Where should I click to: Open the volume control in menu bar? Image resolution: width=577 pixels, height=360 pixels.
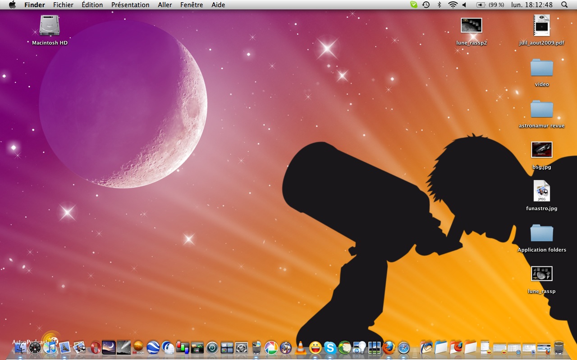point(464,5)
